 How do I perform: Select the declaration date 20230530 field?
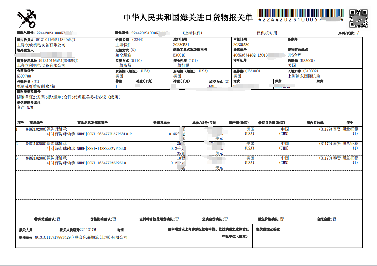pos(241,45)
